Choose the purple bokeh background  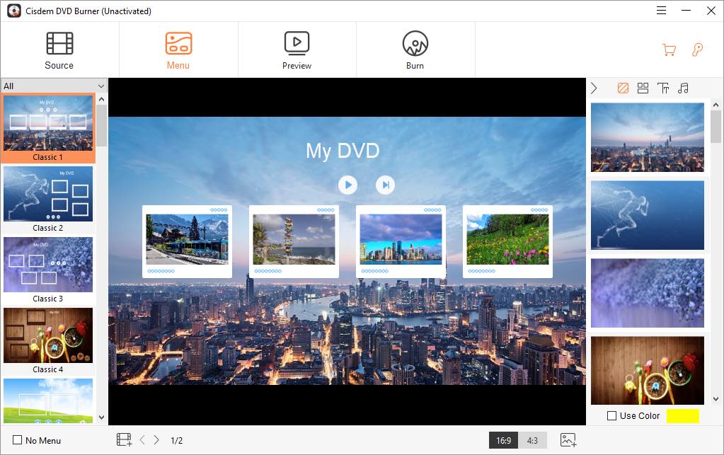tap(648, 293)
